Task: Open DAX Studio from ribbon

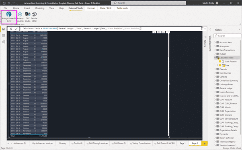Action: click(x=28, y=17)
